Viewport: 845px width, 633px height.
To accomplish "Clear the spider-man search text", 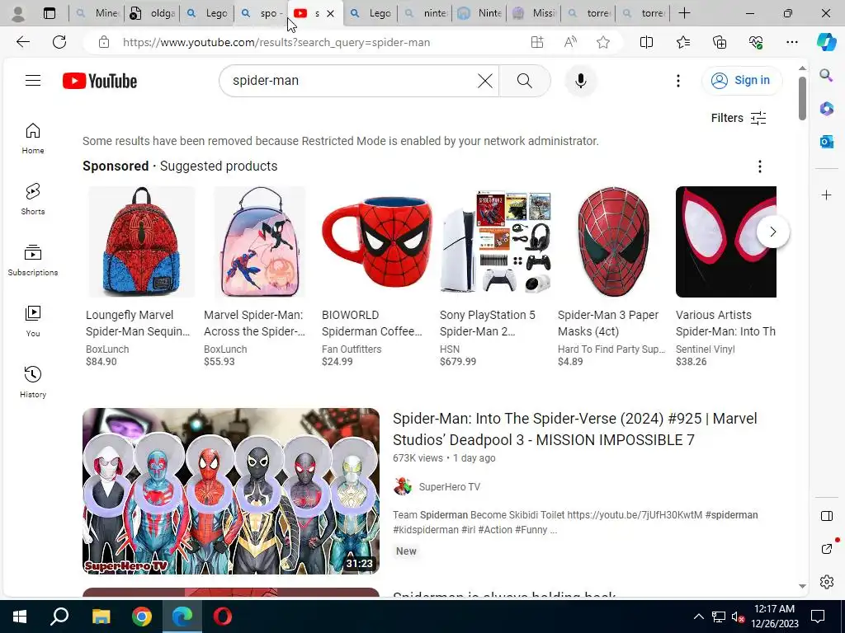I will tap(485, 81).
